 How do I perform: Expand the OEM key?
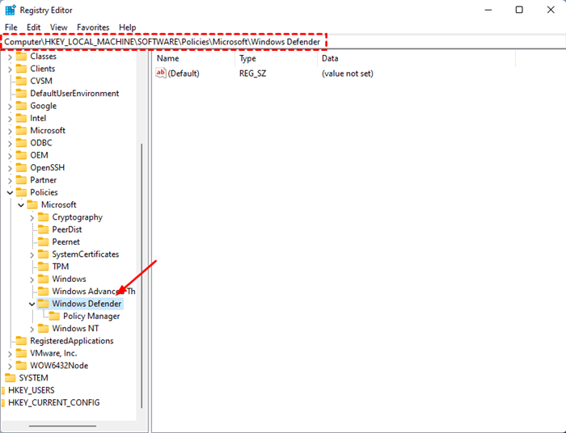click(x=10, y=156)
